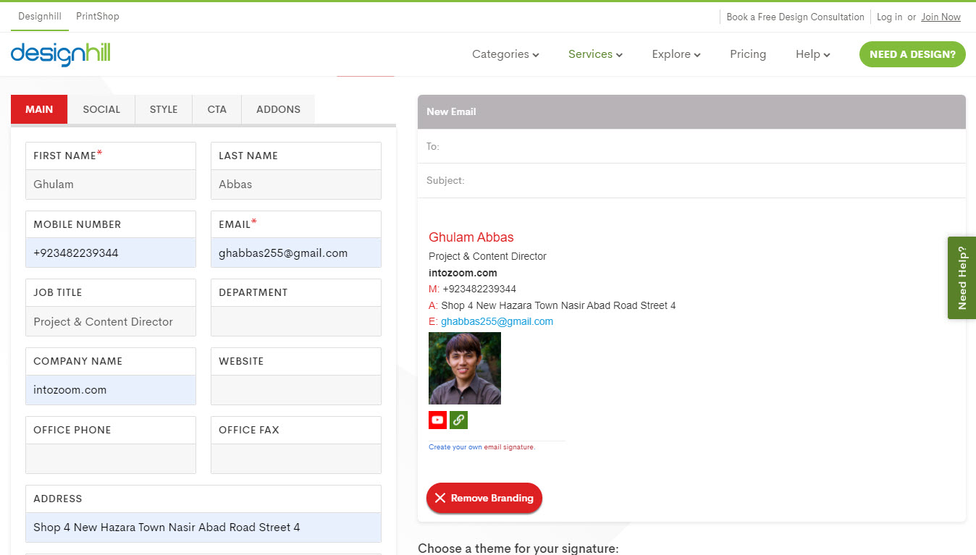Click the Create your own email signature link

coord(481,447)
